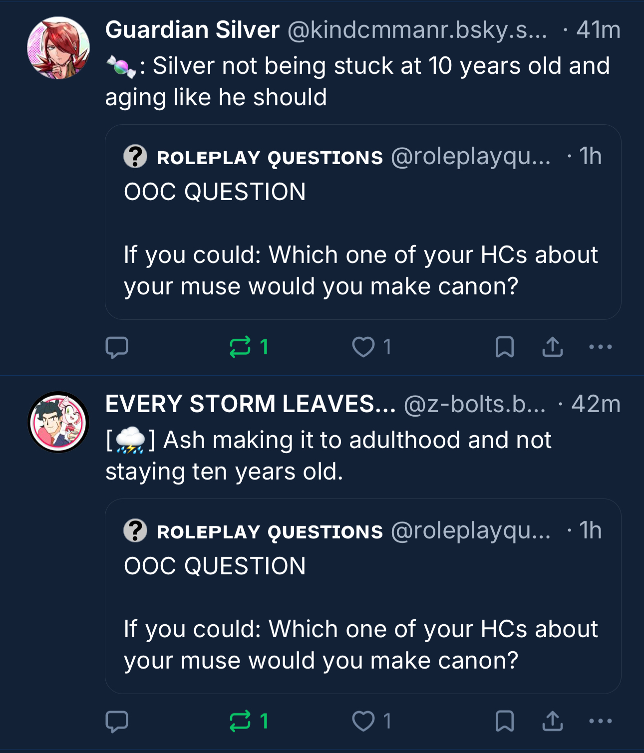Click the 41m timestamp on Silver's post
The image size is (644, 753).
click(x=598, y=30)
